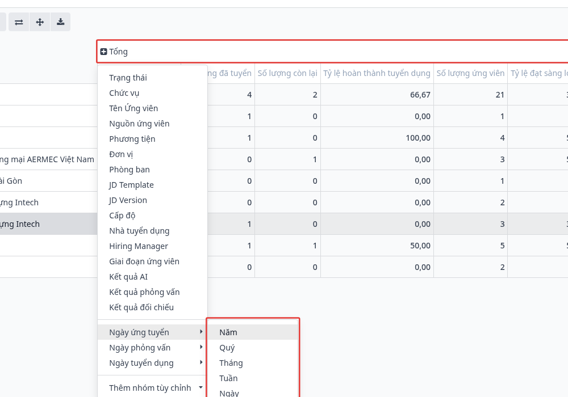This screenshot has height=397, width=568.
Task: Click the plus icon beside Tổng
Action: pyautogui.click(x=103, y=52)
